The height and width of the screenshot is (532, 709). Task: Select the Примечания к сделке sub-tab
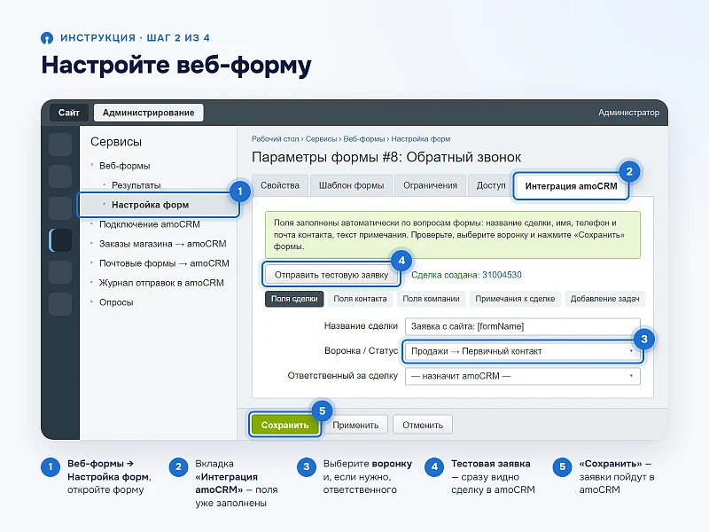(515, 299)
